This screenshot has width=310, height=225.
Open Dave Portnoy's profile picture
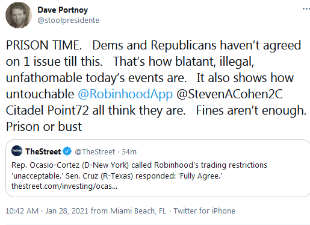click(19, 15)
